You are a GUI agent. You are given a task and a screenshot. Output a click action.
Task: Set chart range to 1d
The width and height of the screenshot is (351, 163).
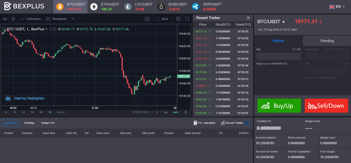point(32,112)
